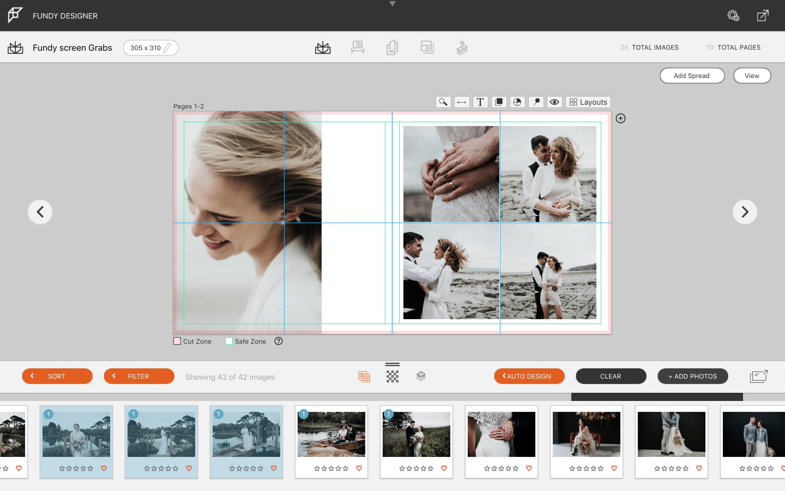Toggle the Cut Zone checkbox

pyautogui.click(x=177, y=341)
